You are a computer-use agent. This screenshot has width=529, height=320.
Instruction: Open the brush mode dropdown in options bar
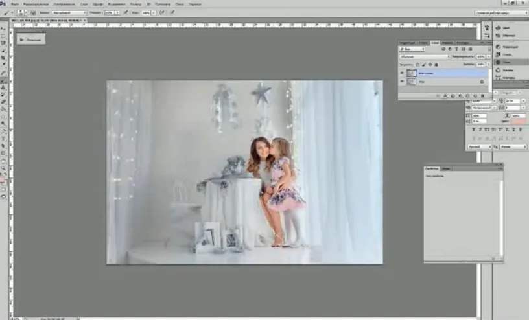(x=69, y=12)
